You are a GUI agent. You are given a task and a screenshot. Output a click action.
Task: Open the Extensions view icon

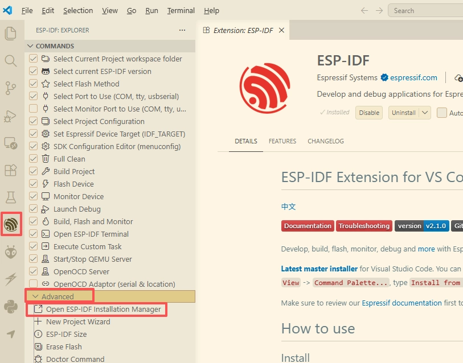11,170
